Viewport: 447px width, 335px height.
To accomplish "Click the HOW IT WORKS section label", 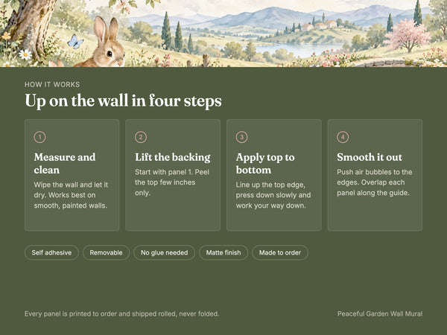I will pyautogui.click(x=52, y=85).
